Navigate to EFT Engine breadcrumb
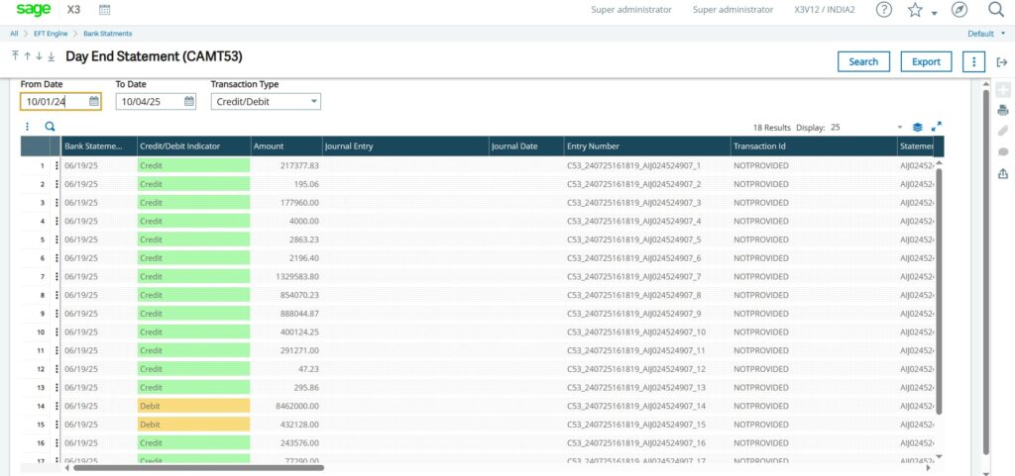 tap(50, 34)
